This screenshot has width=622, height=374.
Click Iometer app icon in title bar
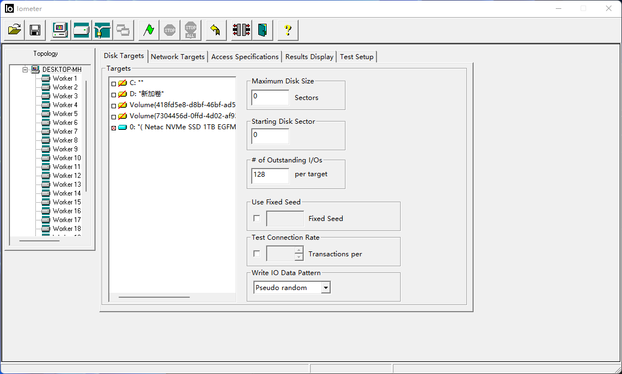point(9,8)
